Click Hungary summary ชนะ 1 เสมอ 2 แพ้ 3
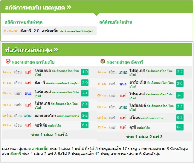 [144, 137]
